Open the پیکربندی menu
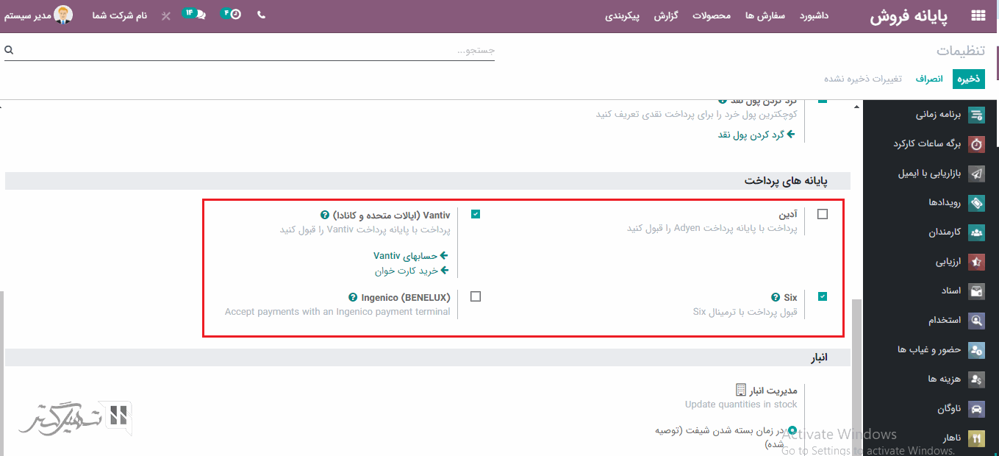This screenshot has width=999, height=456. (x=623, y=15)
